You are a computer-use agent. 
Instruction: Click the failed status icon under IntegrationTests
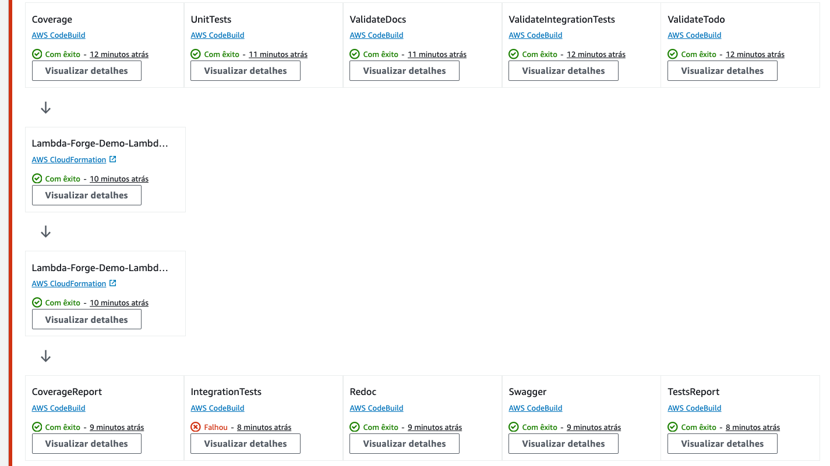point(196,427)
